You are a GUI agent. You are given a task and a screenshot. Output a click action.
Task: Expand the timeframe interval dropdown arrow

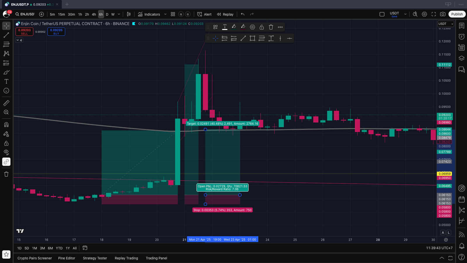(x=119, y=14)
